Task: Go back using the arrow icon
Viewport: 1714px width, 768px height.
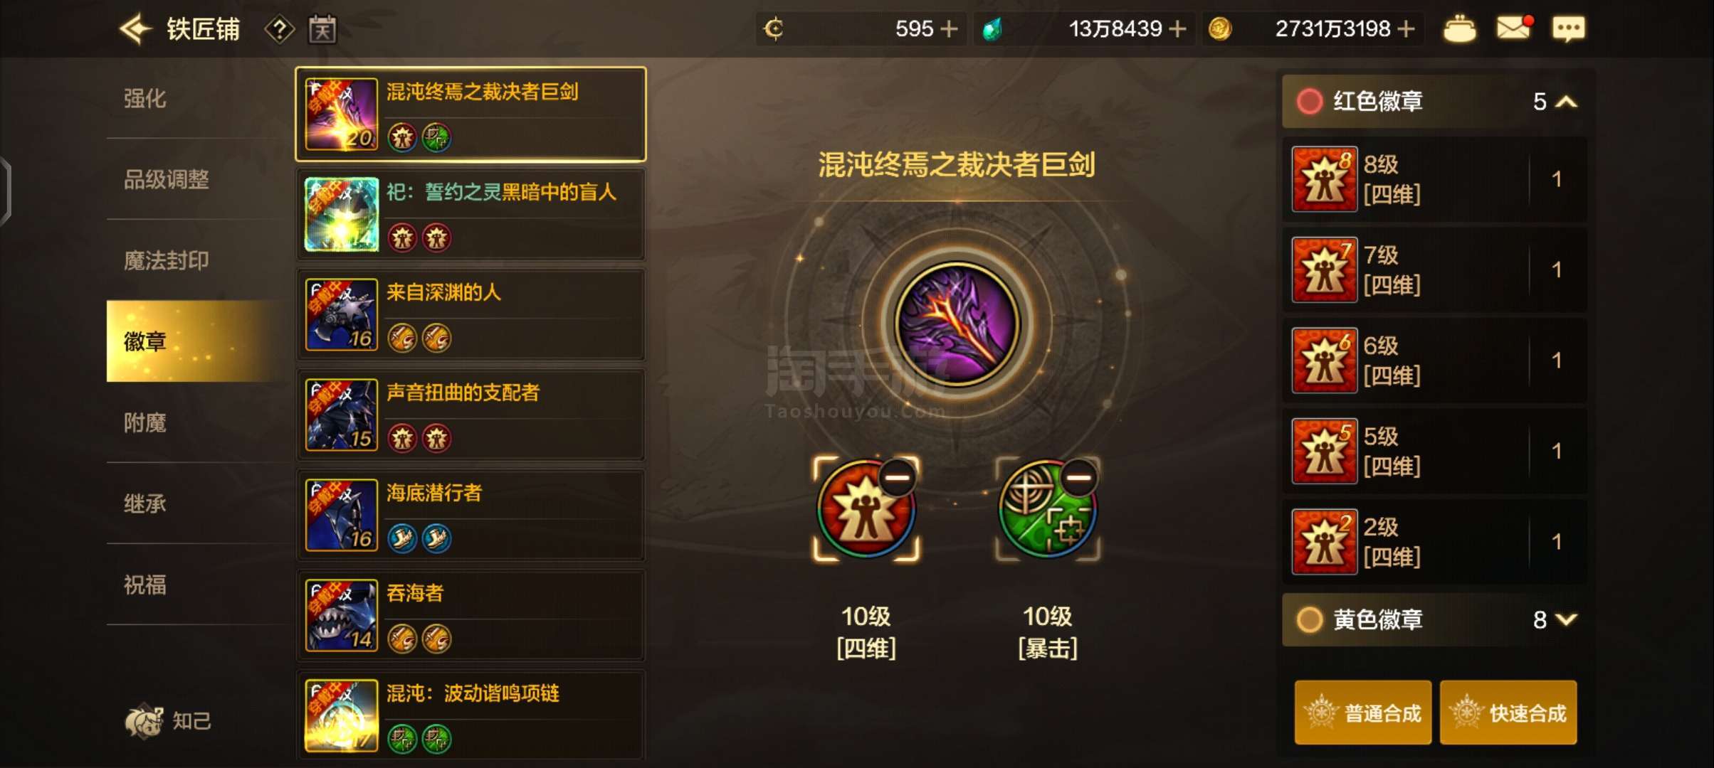Action: pyautogui.click(x=136, y=29)
